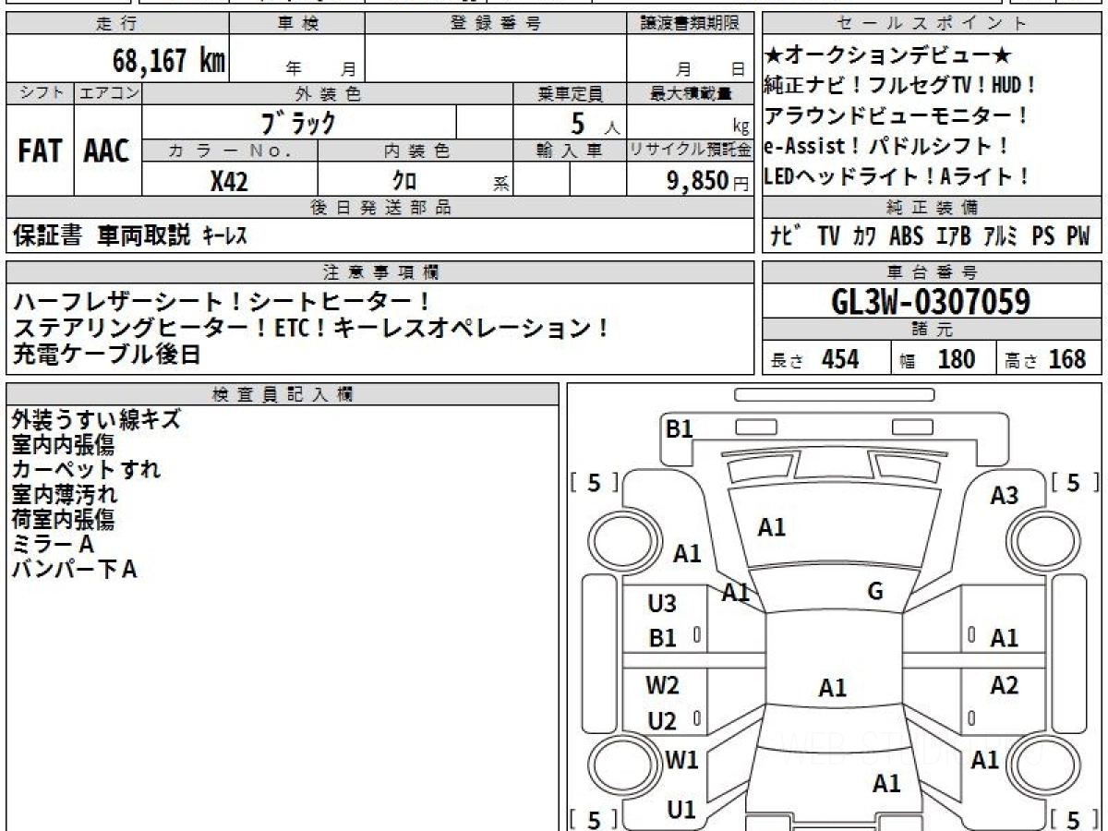The height and width of the screenshot is (831, 1108).
Task: Click the recycle deposit 9,850円
Action: [709, 181]
